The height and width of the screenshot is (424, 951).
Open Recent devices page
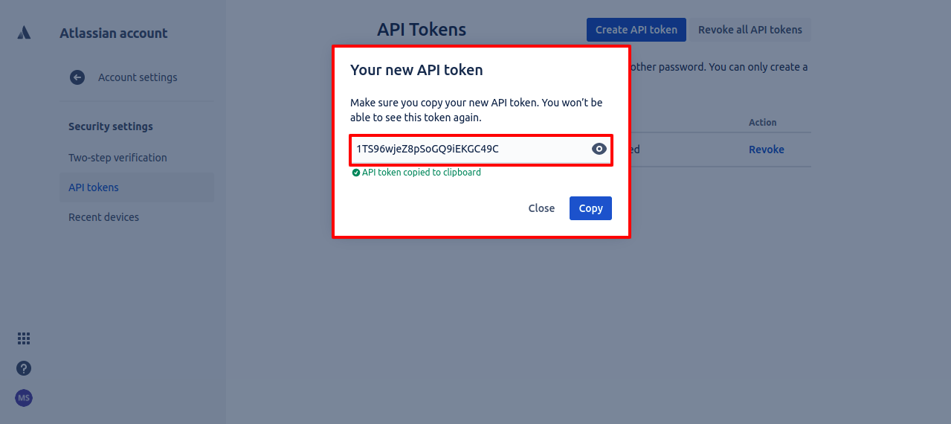pos(104,217)
